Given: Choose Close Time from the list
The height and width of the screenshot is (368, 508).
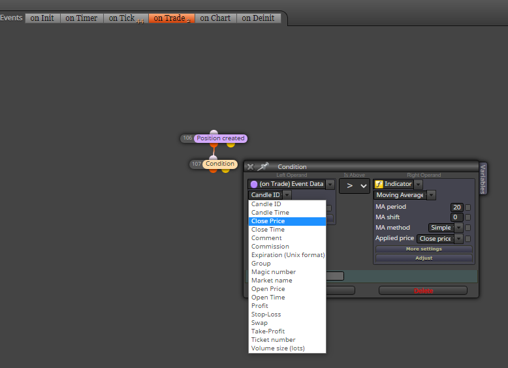Looking at the screenshot, I should point(287,230).
